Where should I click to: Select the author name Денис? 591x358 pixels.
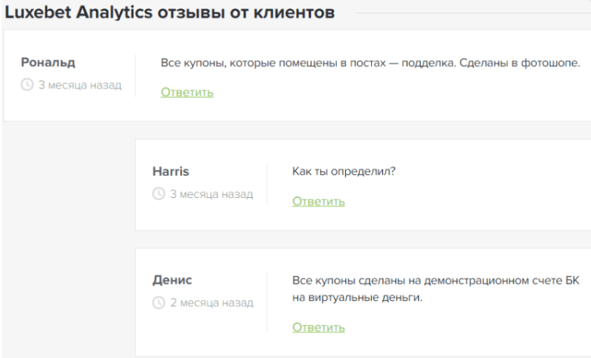172,280
